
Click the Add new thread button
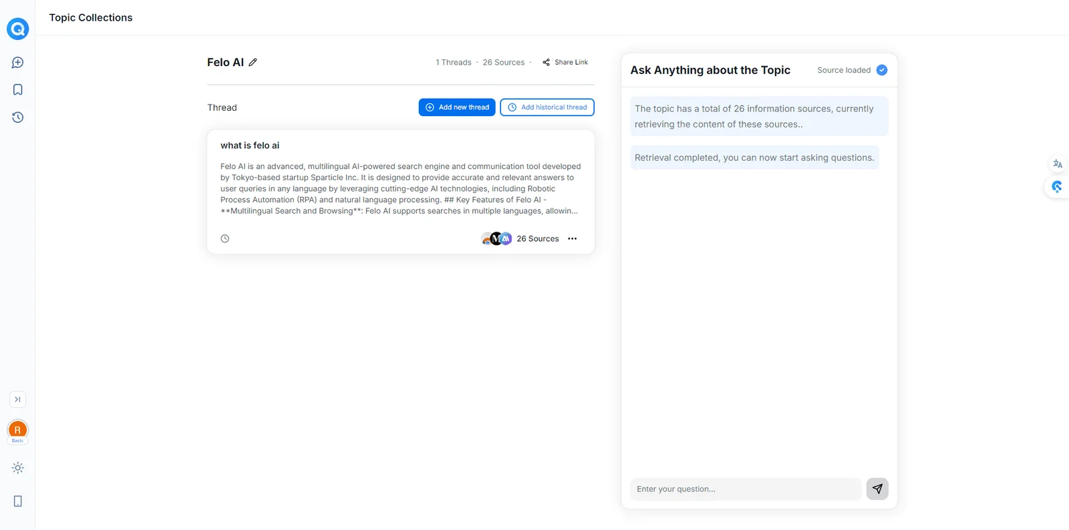pyautogui.click(x=457, y=107)
